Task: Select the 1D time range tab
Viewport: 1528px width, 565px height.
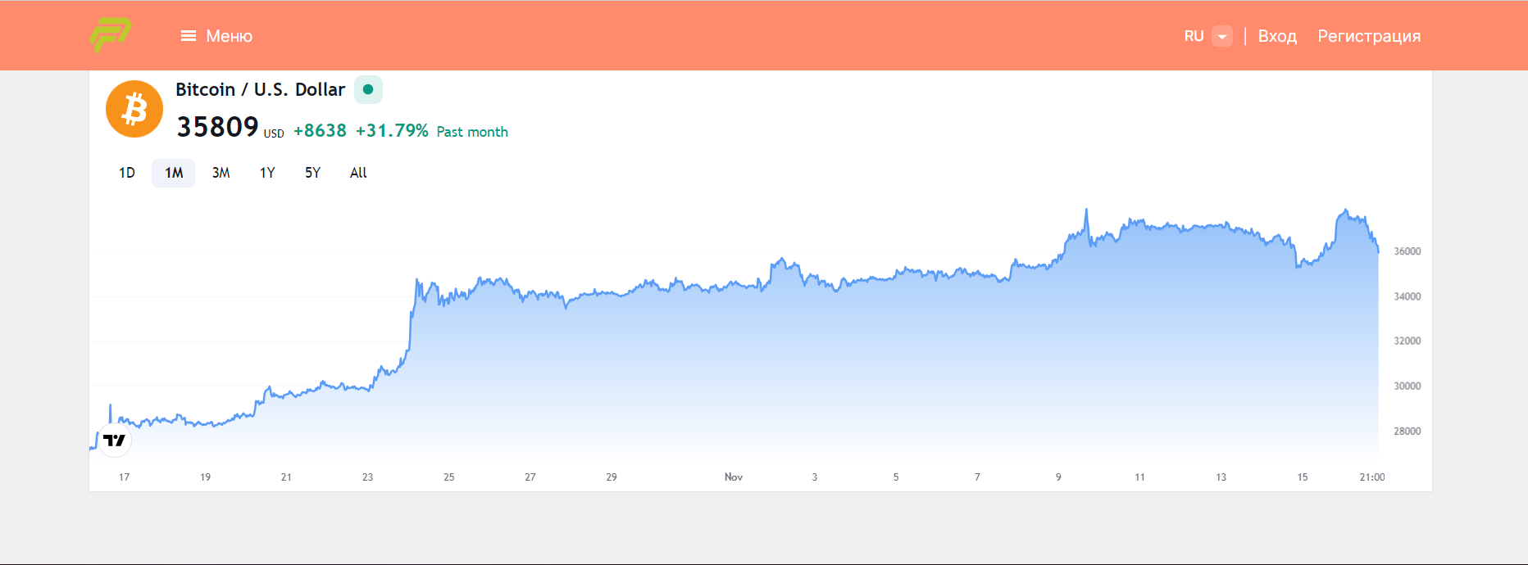Action: 127,173
